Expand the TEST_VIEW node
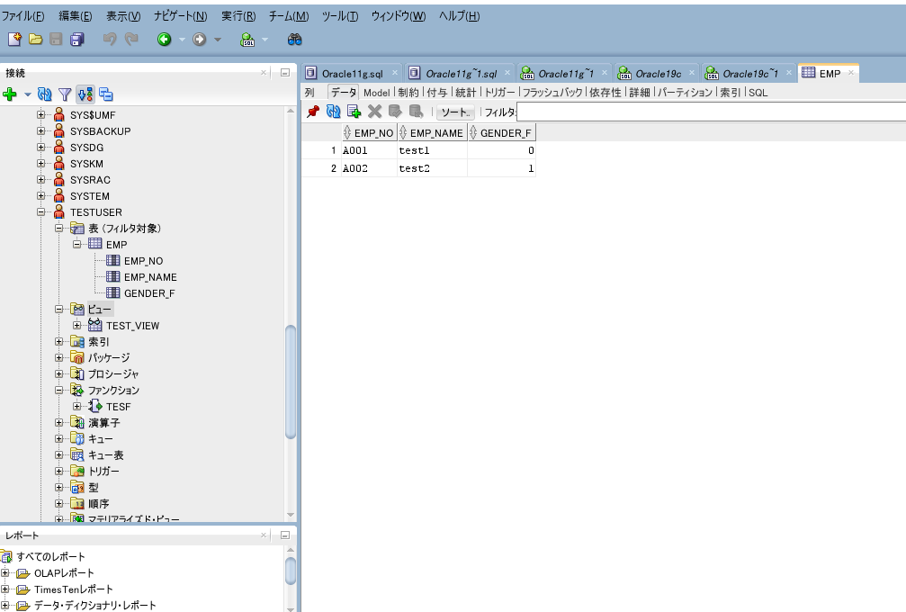This screenshot has height=612, width=906. (76, 326)
